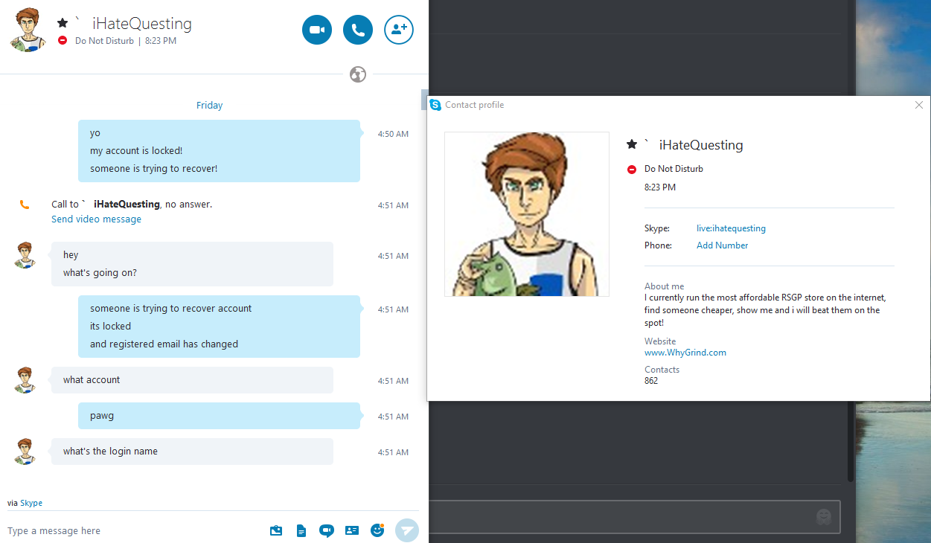Click the ghost icon in the dark background window

(x=824, y=516)
